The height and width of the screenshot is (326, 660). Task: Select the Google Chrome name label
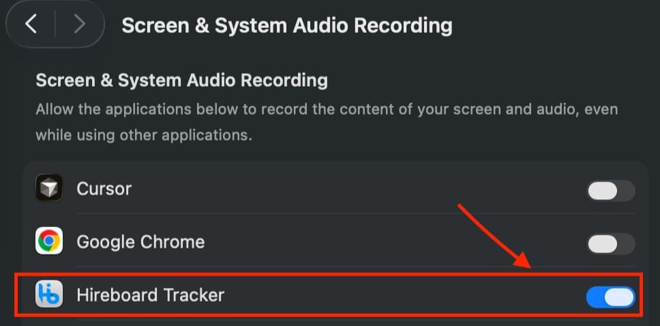coord(140,241)
